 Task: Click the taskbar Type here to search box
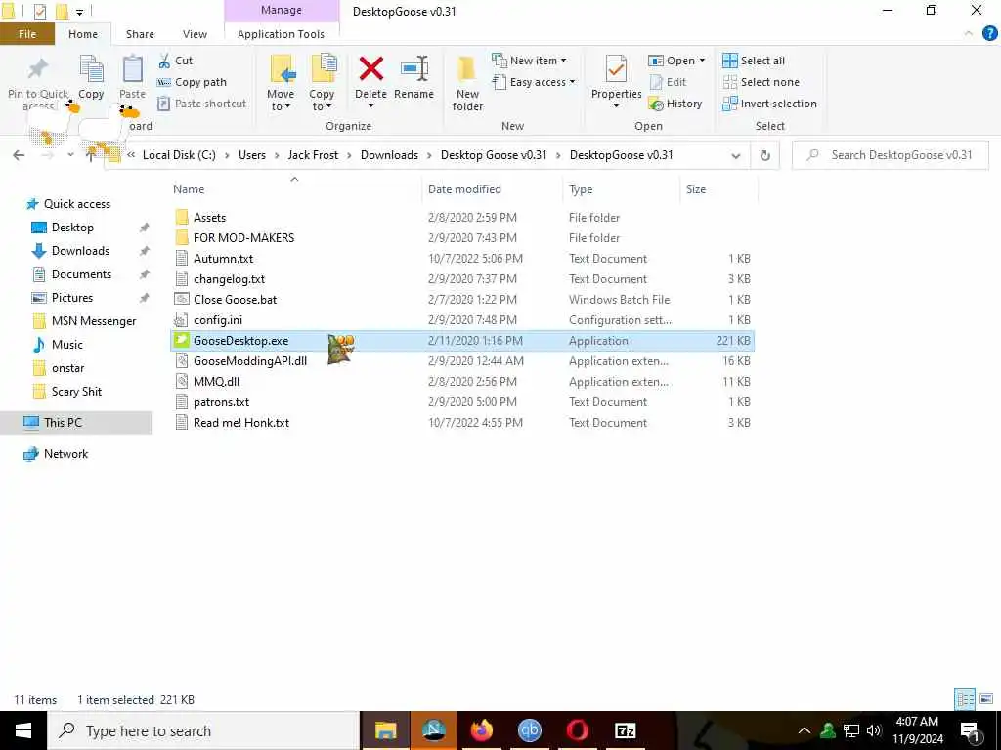point(203,730)
